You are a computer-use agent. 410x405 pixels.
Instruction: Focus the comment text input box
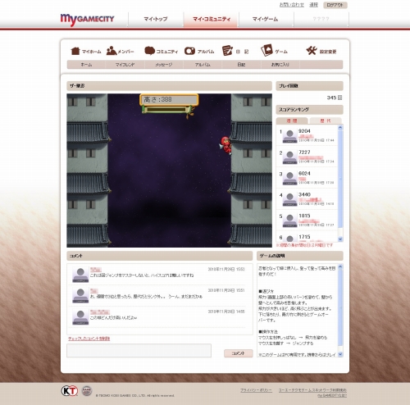(x=139, y=350)
